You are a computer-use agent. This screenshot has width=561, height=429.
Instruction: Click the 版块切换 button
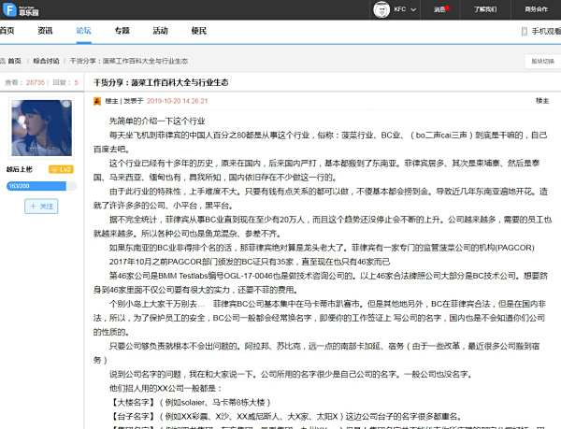(542, 62)
